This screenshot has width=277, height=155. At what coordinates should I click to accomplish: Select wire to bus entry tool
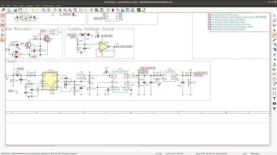[x=274, y=45]
